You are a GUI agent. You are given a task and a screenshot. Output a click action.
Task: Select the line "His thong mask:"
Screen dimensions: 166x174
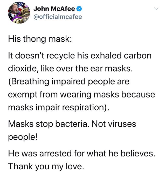coord(40,39)
